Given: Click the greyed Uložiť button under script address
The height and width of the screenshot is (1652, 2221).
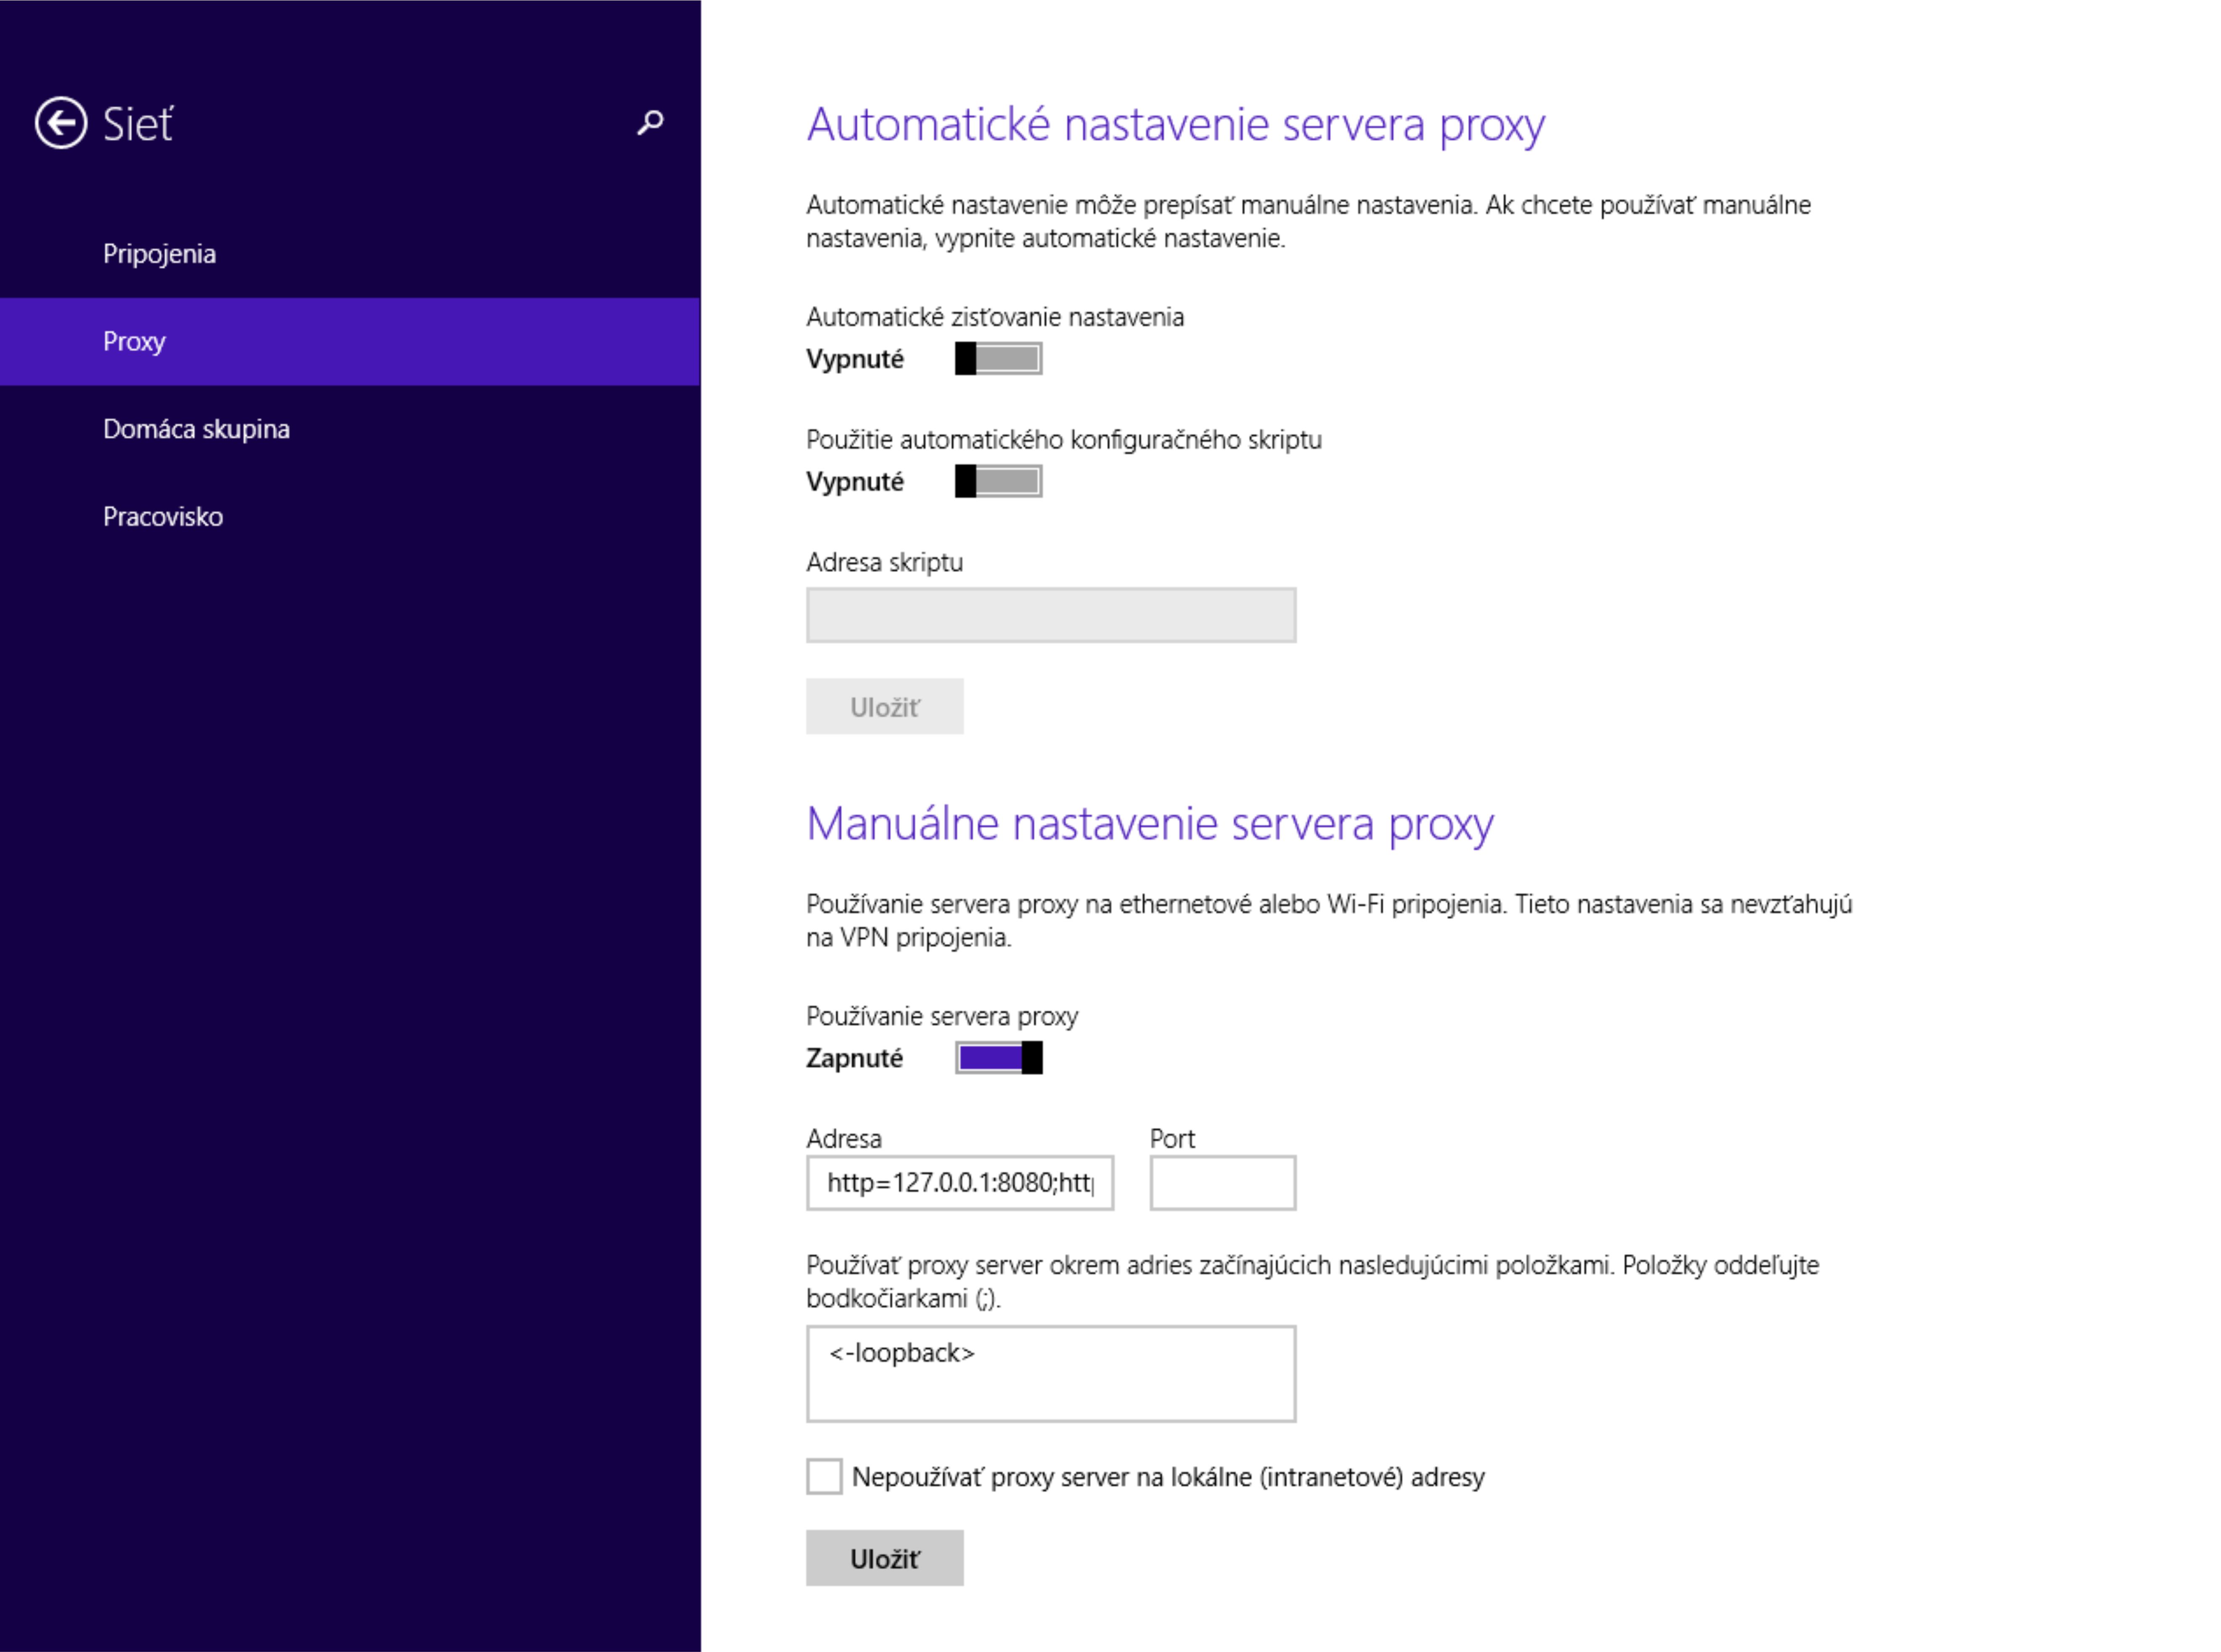Looking at the screenshot, I should pyautogui.click(x=884, y=707).
